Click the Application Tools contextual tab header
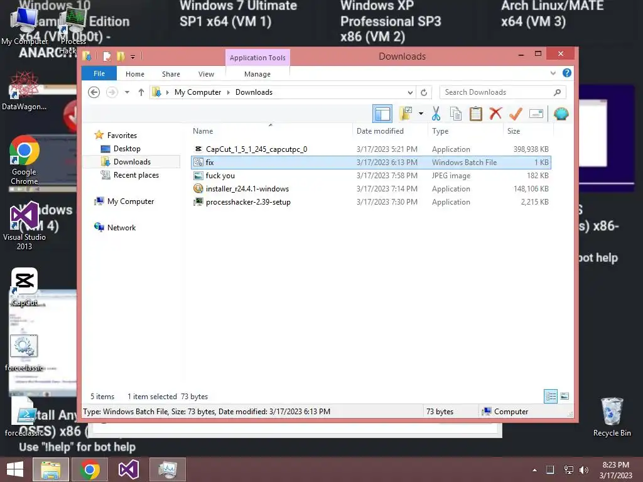The height and width of the screenshot is (482, 643). [x=257, y=58]
